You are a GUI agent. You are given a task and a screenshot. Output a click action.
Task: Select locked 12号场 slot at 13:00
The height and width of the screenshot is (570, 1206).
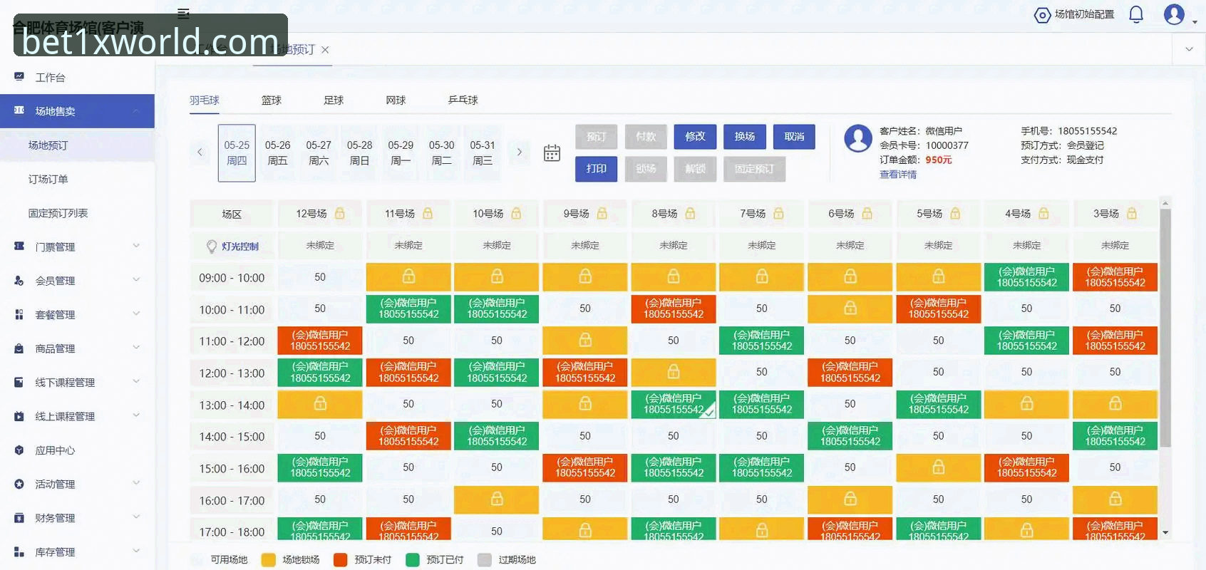[x=320, y=405]
